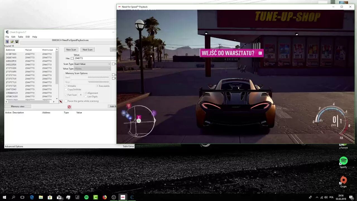Open the File menu
The height and width of the screenshot is (201, 357).
[7, 37]
